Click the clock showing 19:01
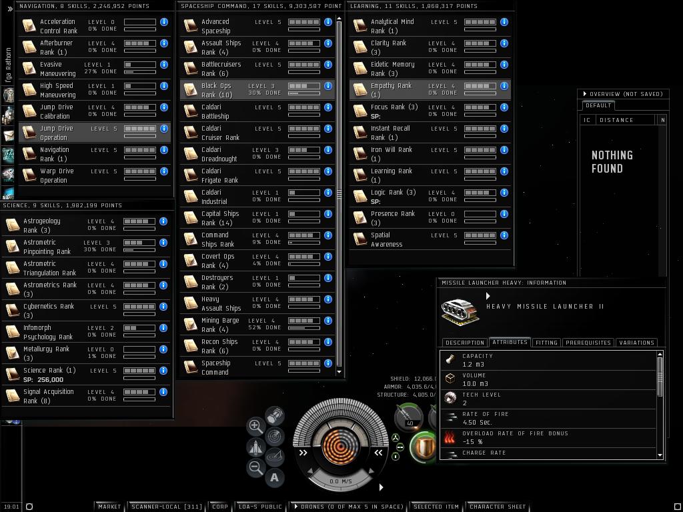This screenshot has height=512, width=683. coord(12,507)
